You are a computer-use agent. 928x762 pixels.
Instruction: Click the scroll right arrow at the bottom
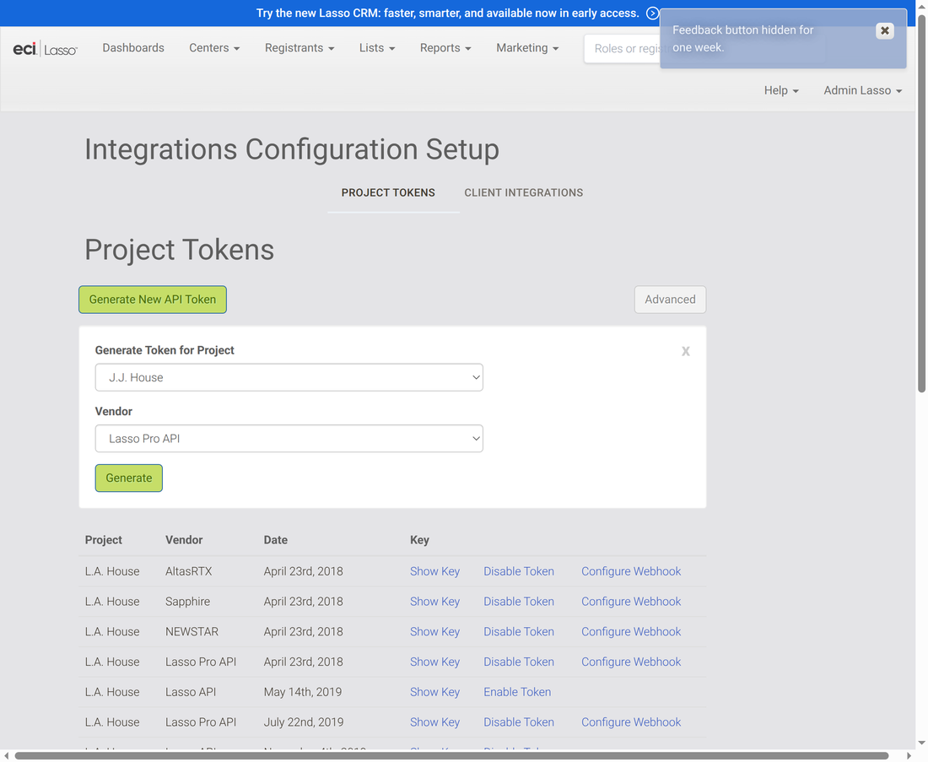coord(909,756)
